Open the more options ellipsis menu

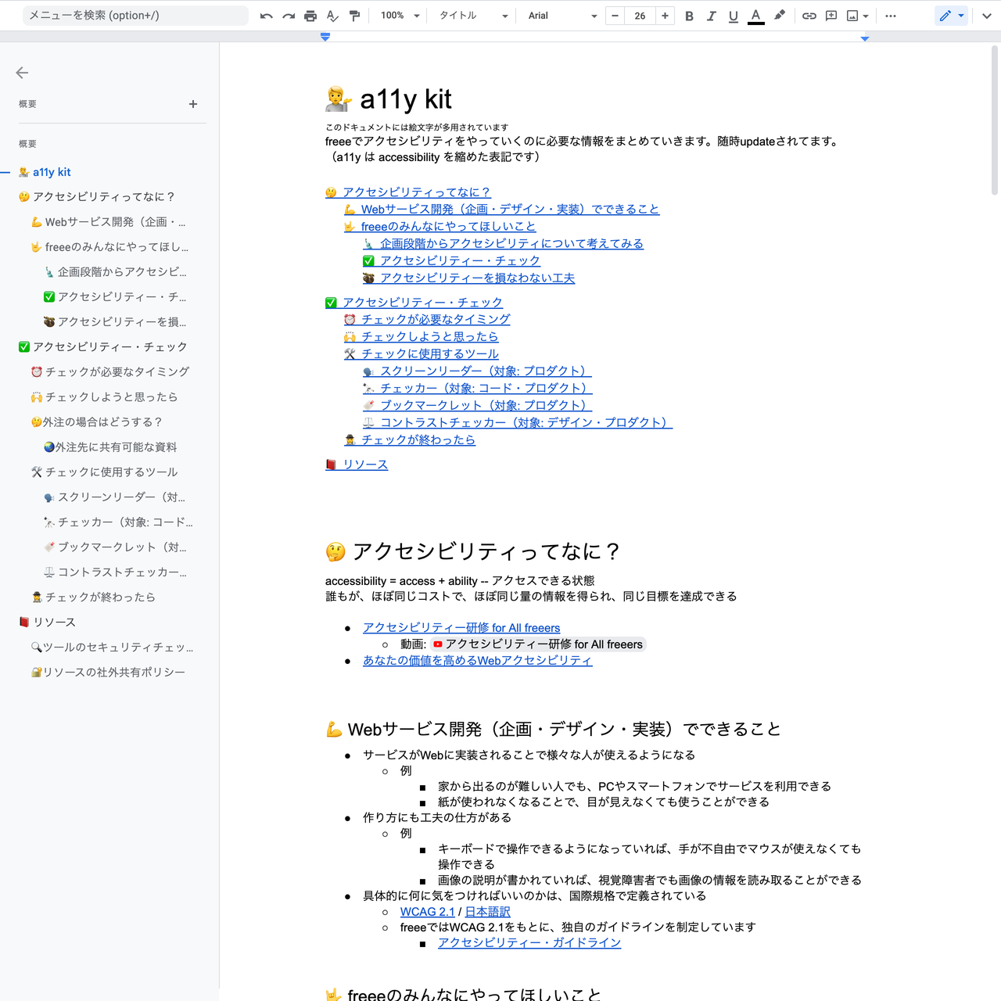[890, 16]
